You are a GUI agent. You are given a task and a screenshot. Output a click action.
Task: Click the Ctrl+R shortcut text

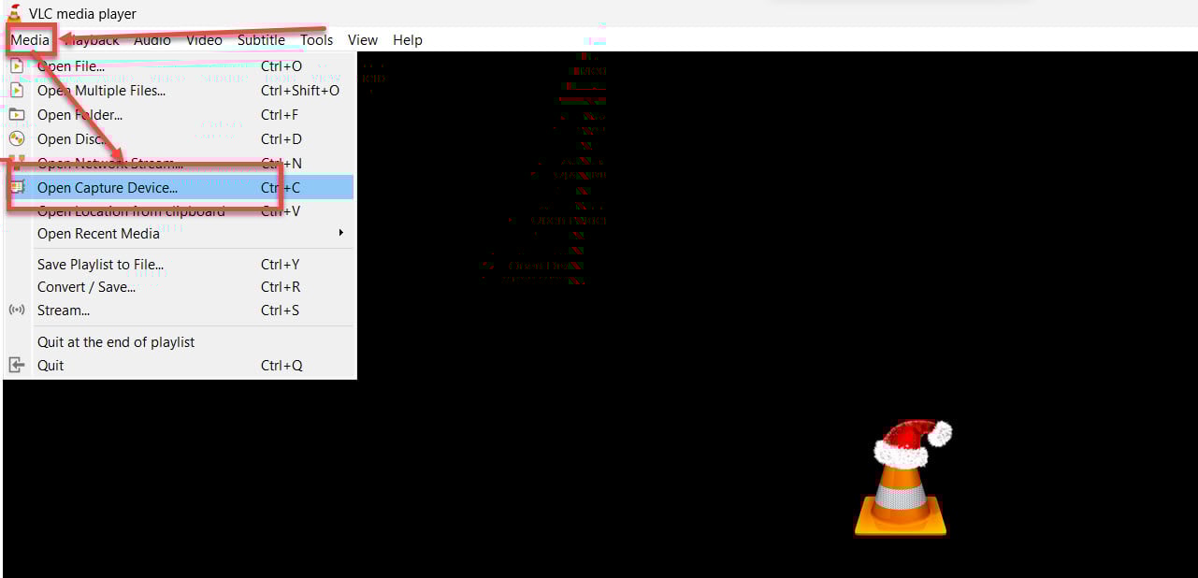[x=281, y=287]
